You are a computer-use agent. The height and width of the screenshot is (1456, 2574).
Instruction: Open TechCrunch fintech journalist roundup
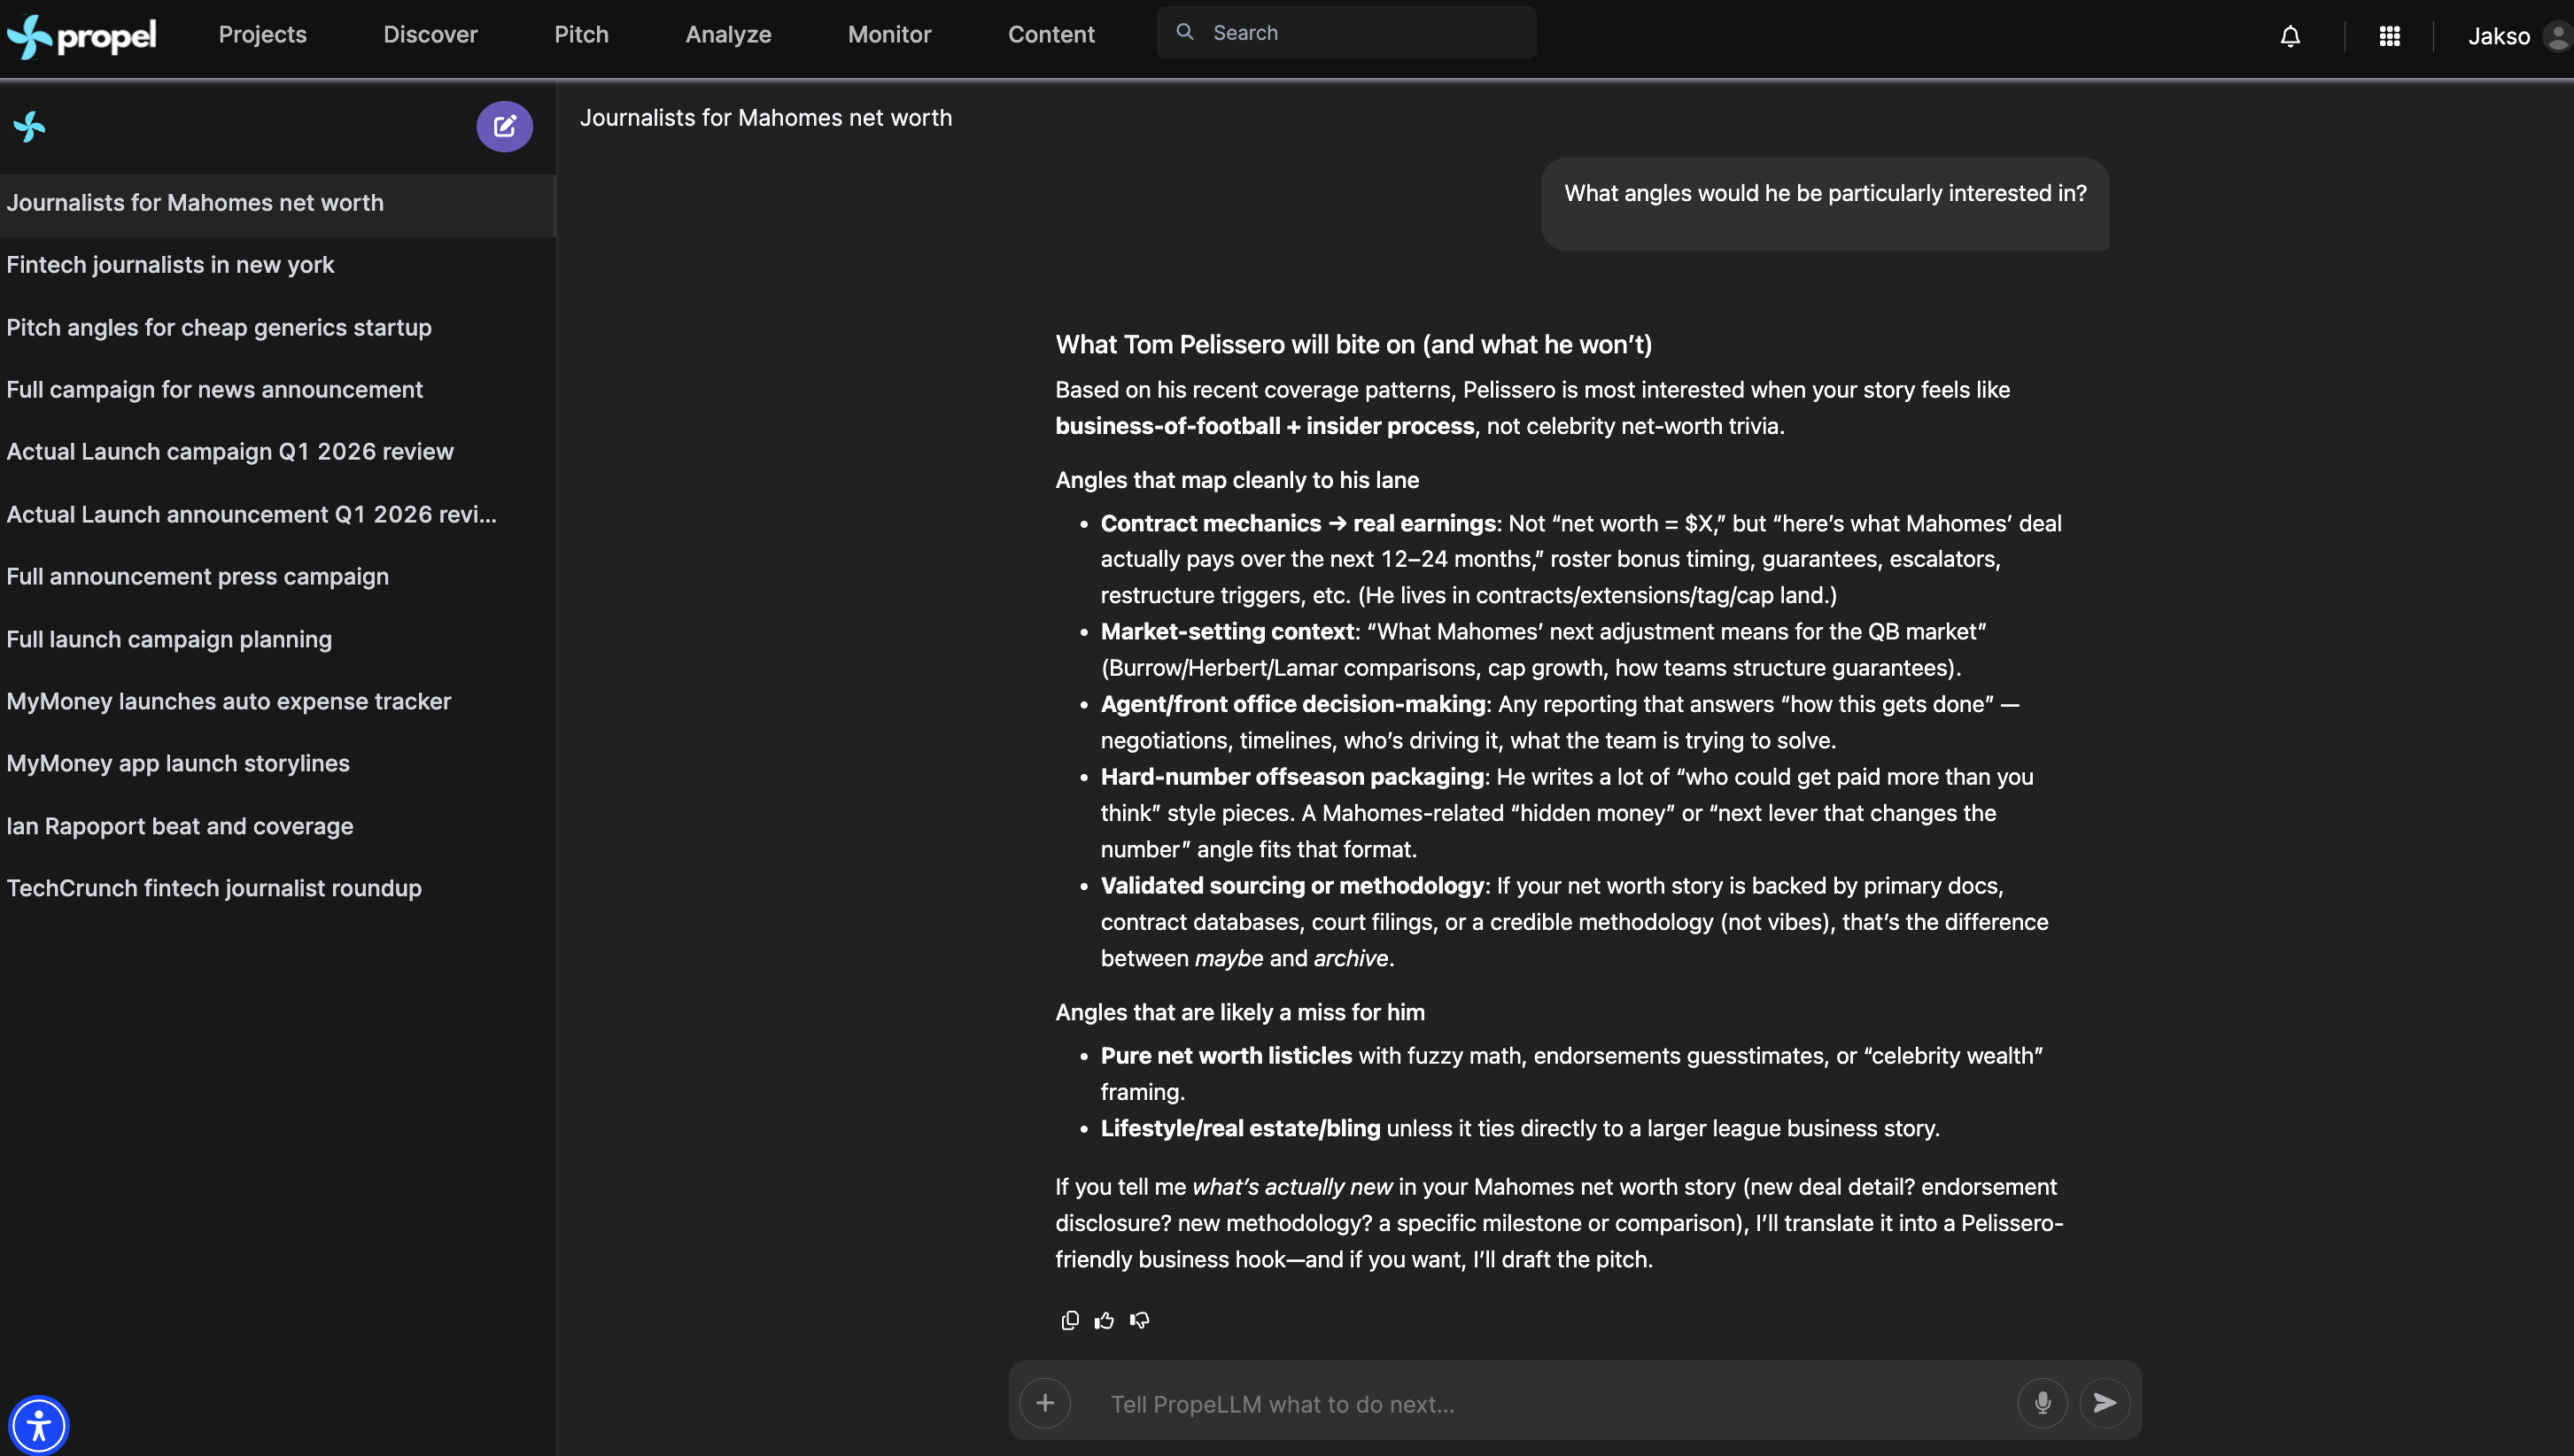pyautogui.click(x=214, y=888)
